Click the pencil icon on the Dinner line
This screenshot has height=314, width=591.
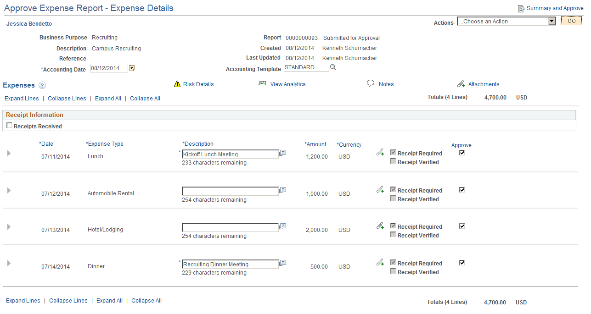click(380, 262)
